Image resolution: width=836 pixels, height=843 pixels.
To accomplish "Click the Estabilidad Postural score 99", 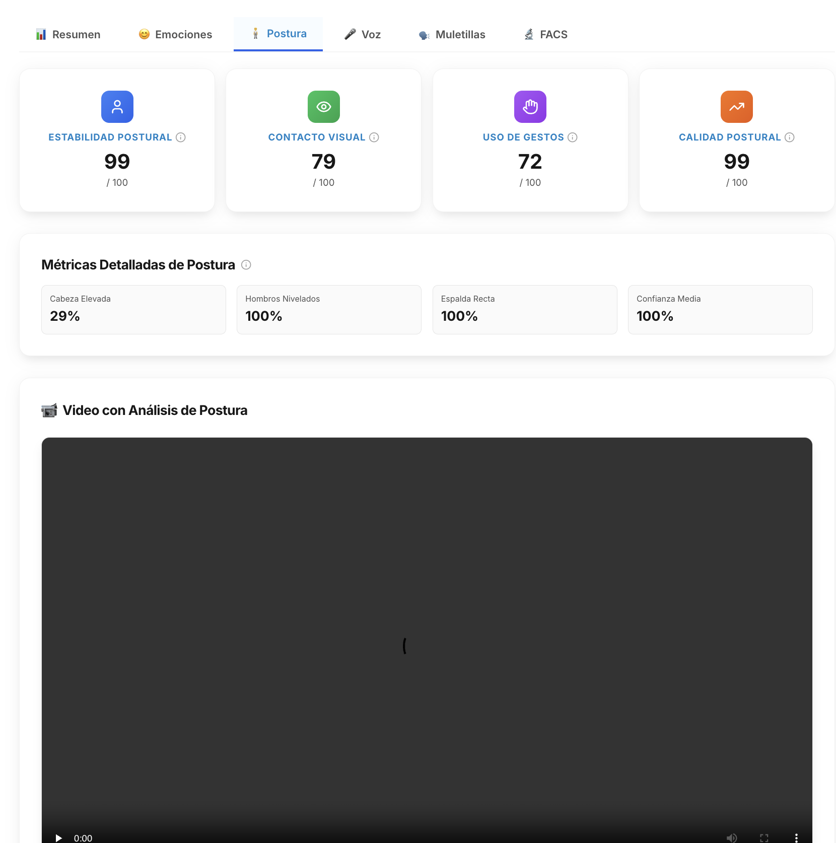I will (x=117, y=162).
